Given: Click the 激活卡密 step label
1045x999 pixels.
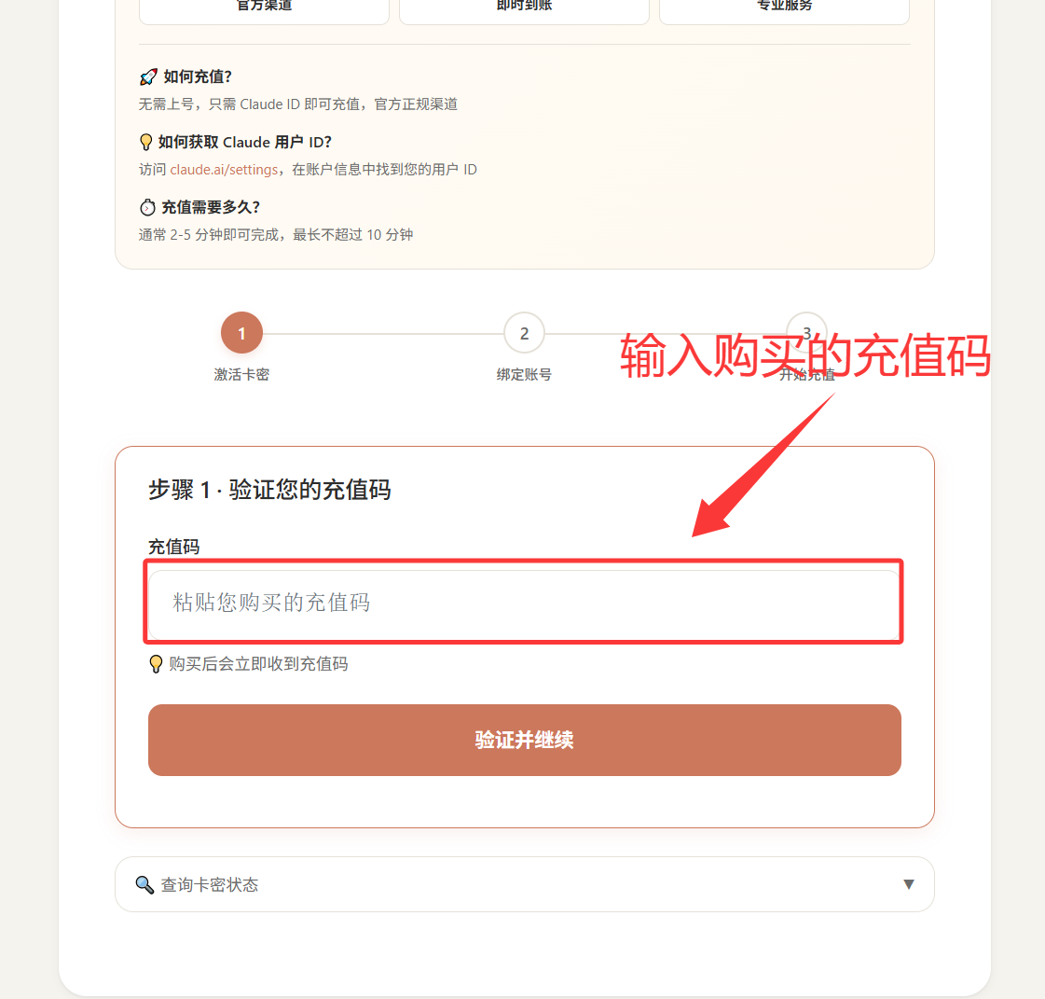Looking at the screenshot, I should click(242, 375).
